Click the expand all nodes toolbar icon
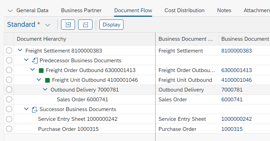Image resolution: width=270 pixels, height=141 pixels. (68, 25)
